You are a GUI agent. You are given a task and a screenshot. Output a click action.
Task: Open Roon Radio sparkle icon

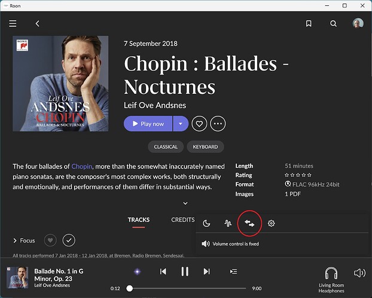click(x=138, y=272)
